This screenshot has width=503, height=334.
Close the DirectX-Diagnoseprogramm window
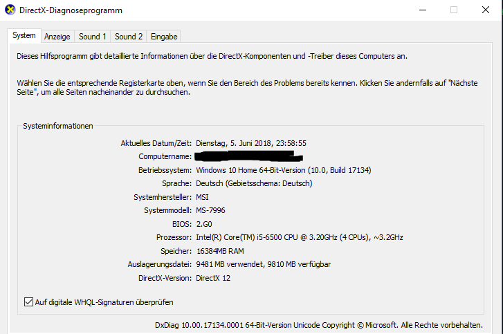(486, 10)
